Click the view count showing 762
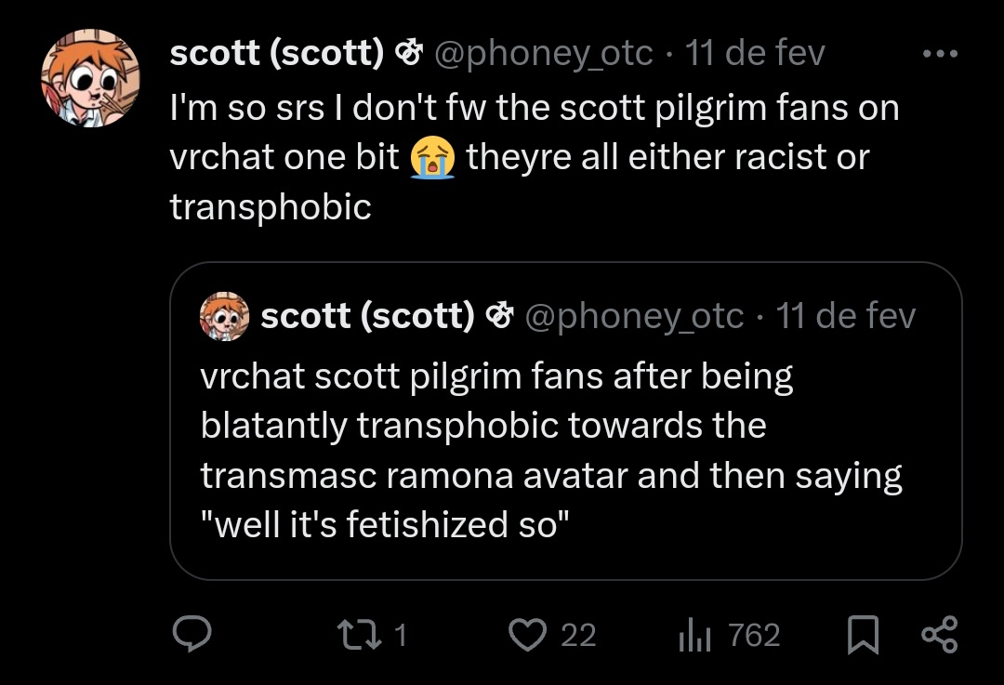The height and width of the screenshot is (685, 1004). pyautogui.click(x=754, y=635)
